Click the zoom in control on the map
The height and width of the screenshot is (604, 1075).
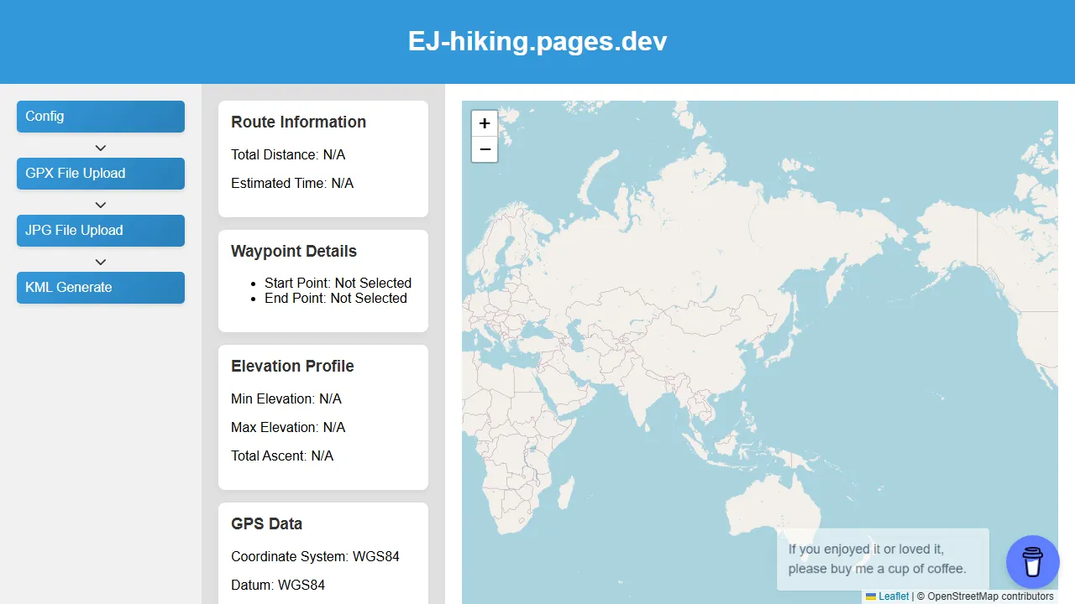[485, 122]
